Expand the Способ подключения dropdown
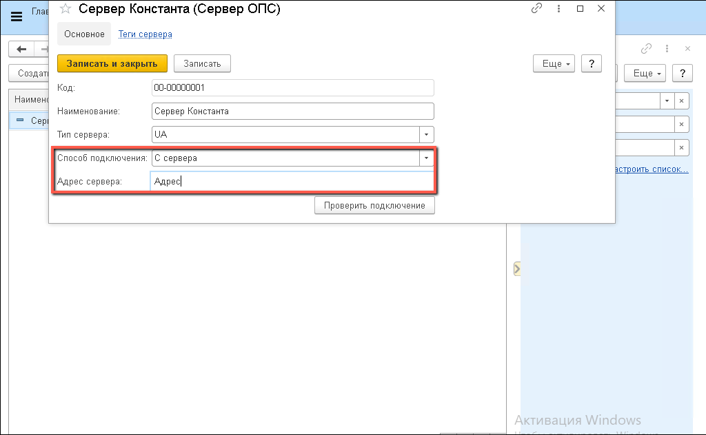Image resolution: width=706 pixels, height=435 pixels. tap(427, 158)
